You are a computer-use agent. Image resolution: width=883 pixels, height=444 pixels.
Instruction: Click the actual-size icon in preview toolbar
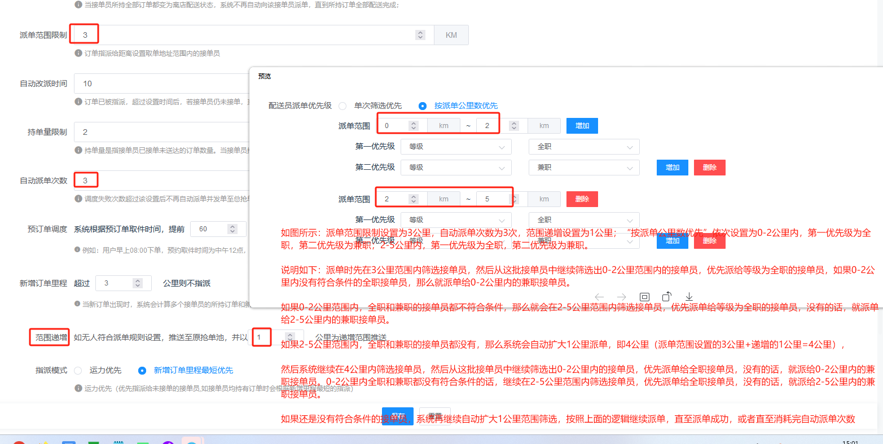644,297
